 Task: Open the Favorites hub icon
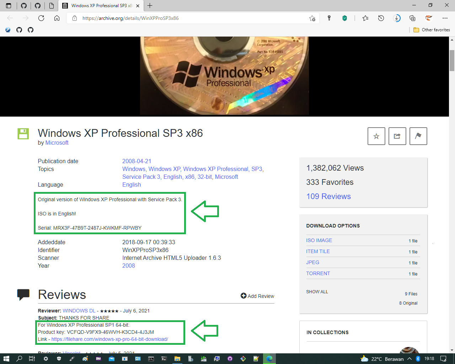[x=365, y=18]
